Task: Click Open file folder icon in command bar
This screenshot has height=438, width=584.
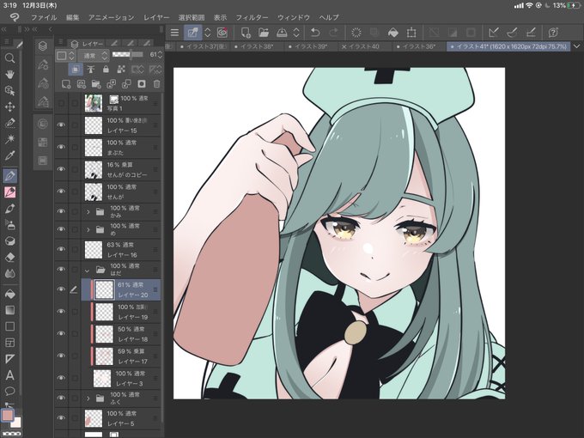Action: tap(264, 33)
